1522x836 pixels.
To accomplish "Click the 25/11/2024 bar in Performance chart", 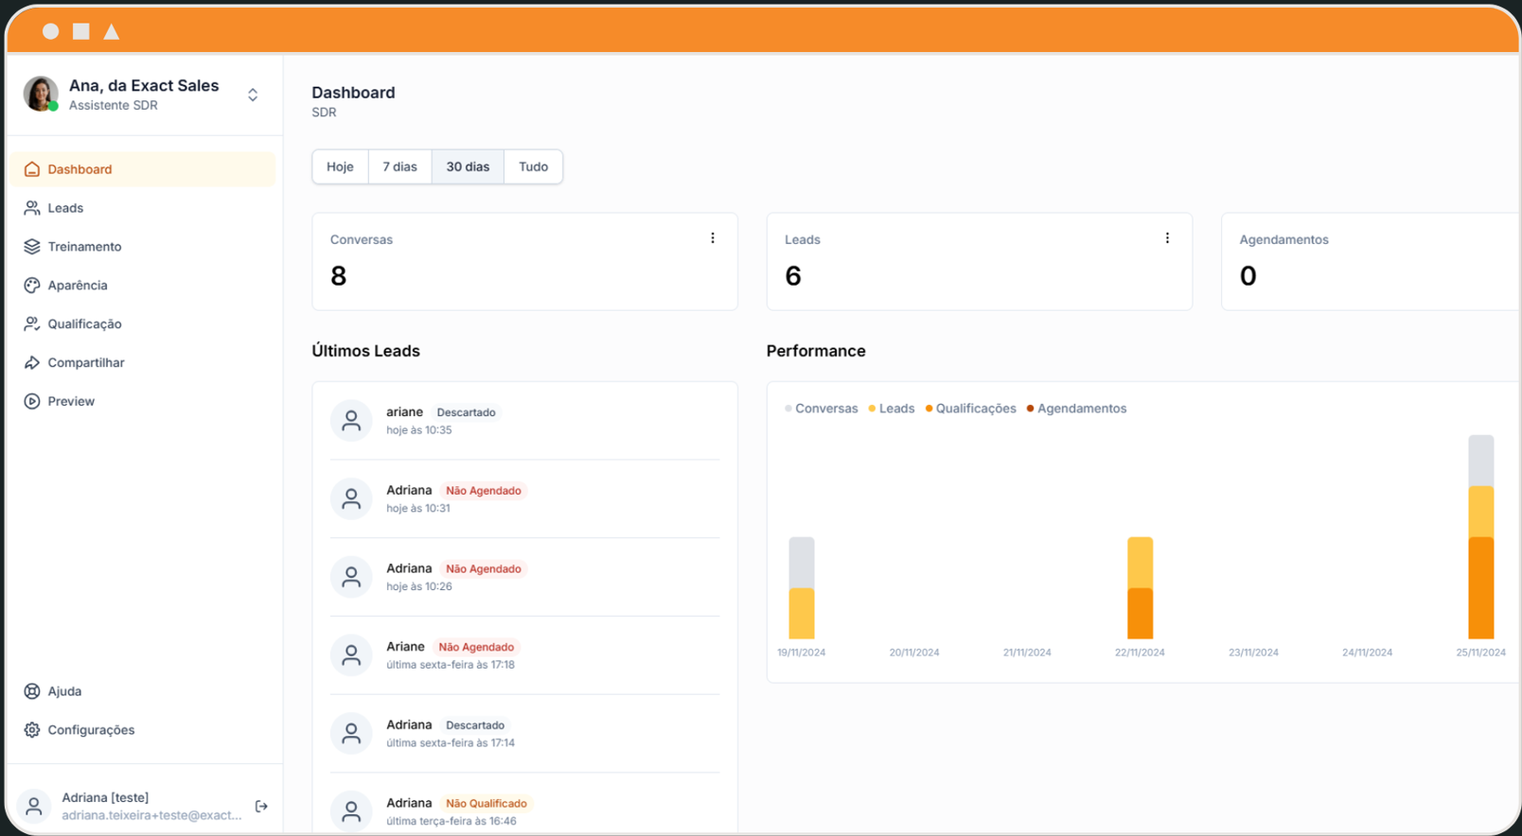I will point(1481,537).
